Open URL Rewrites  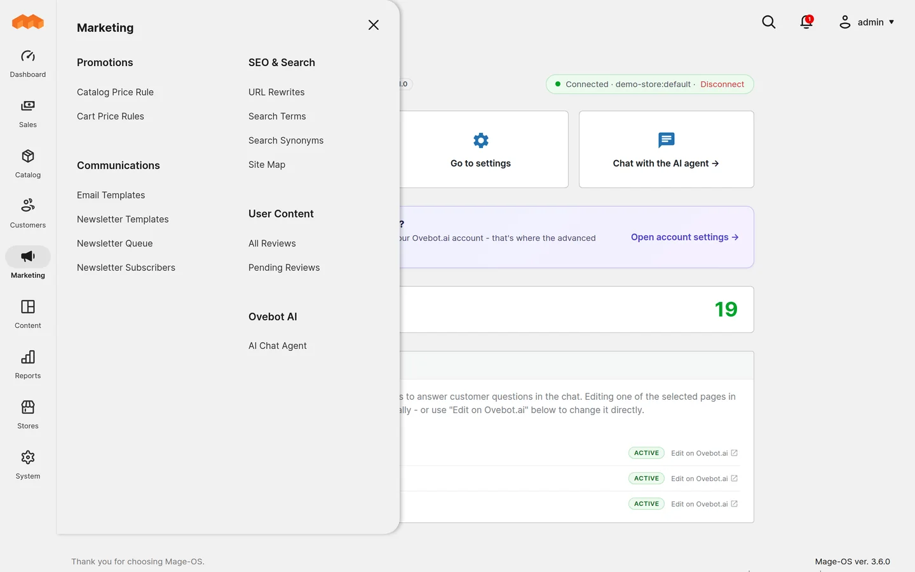pyautogui.click(x=276, y=92)
